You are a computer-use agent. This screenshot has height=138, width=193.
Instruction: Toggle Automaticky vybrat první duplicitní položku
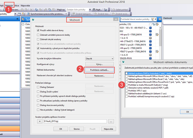[38, 48]
